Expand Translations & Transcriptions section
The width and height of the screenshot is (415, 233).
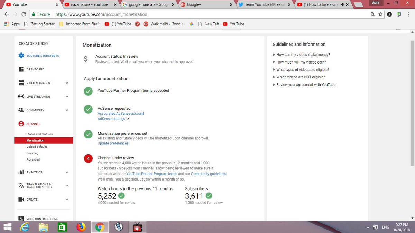[x=67, y=186]
